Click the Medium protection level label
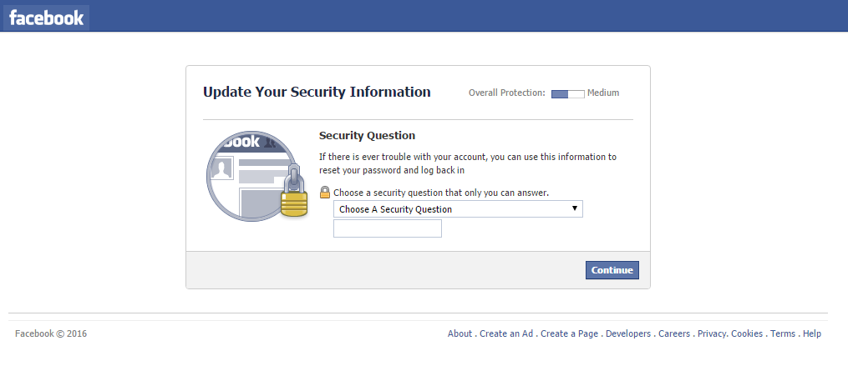Viewport: 848px width, 381px height. click(603, 93)
